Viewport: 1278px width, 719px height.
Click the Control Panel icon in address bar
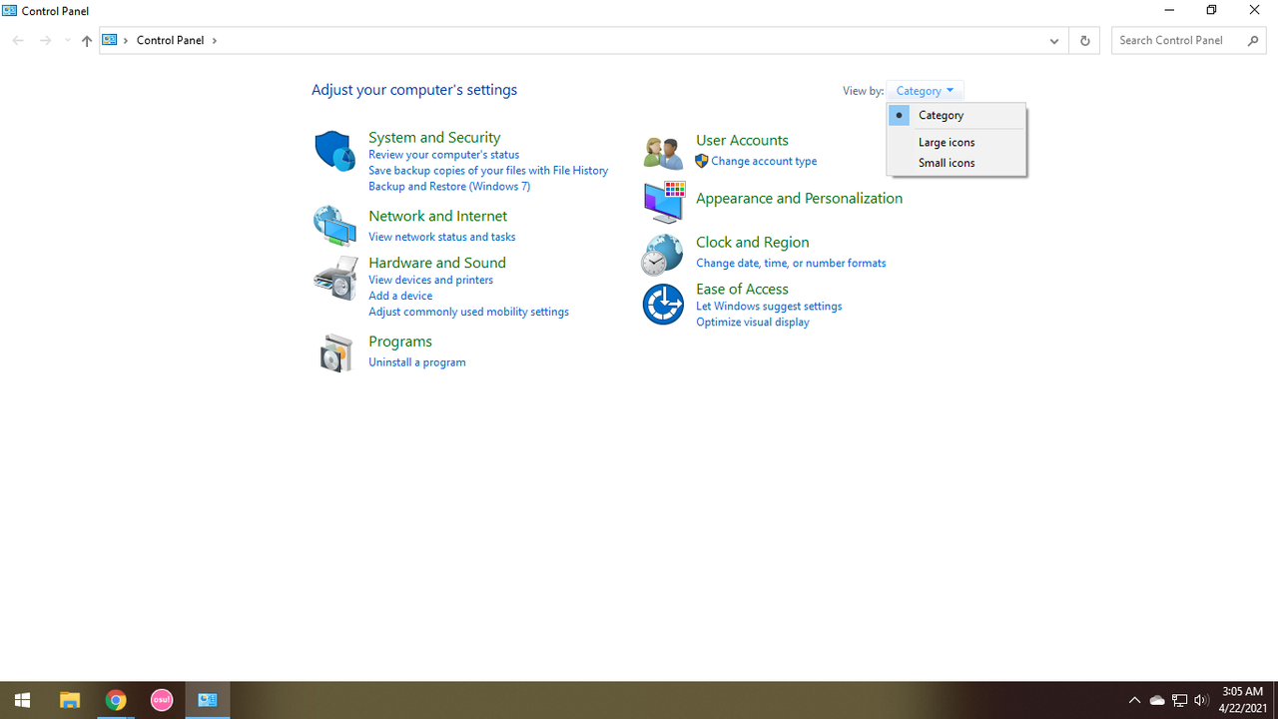(110, 40)
